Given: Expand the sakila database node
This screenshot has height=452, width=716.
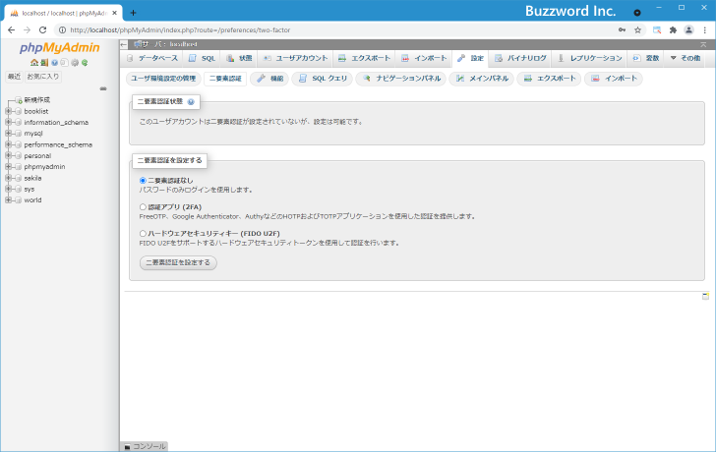Looking at the screenshot, I should [8, 178].
